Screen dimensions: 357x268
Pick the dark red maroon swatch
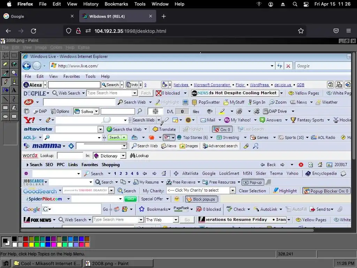pos(25,239)
